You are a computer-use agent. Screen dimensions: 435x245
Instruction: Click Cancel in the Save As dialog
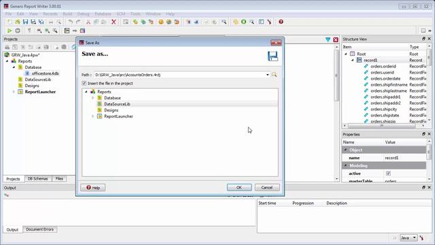click(267, 188)
